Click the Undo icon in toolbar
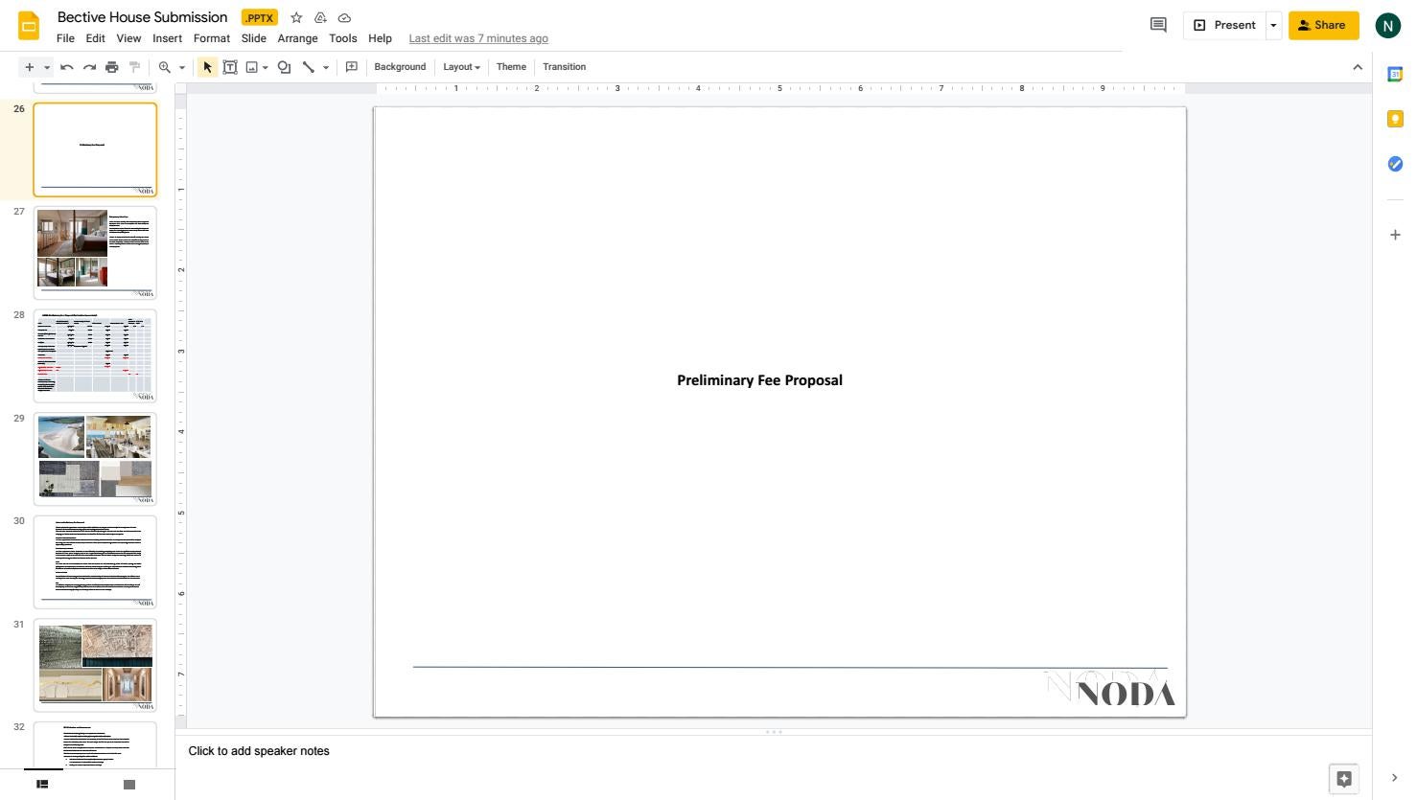This screenshot has height=800, width=1417. pos(66,67)
